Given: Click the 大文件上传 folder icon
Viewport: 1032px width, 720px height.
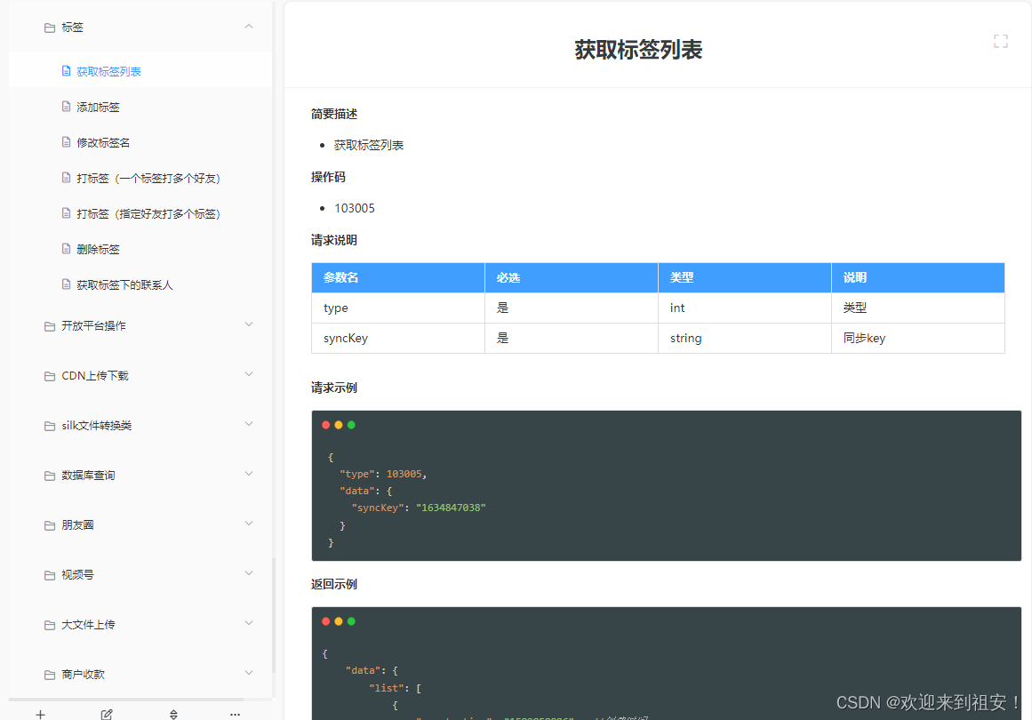Looking at the screenshot, I should [50, 625].
